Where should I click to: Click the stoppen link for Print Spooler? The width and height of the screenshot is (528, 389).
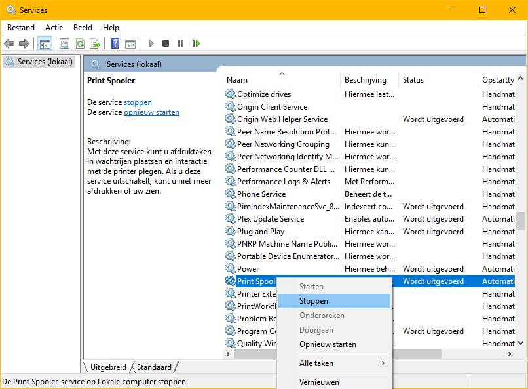pyautogui.click(x=138, y=102)
